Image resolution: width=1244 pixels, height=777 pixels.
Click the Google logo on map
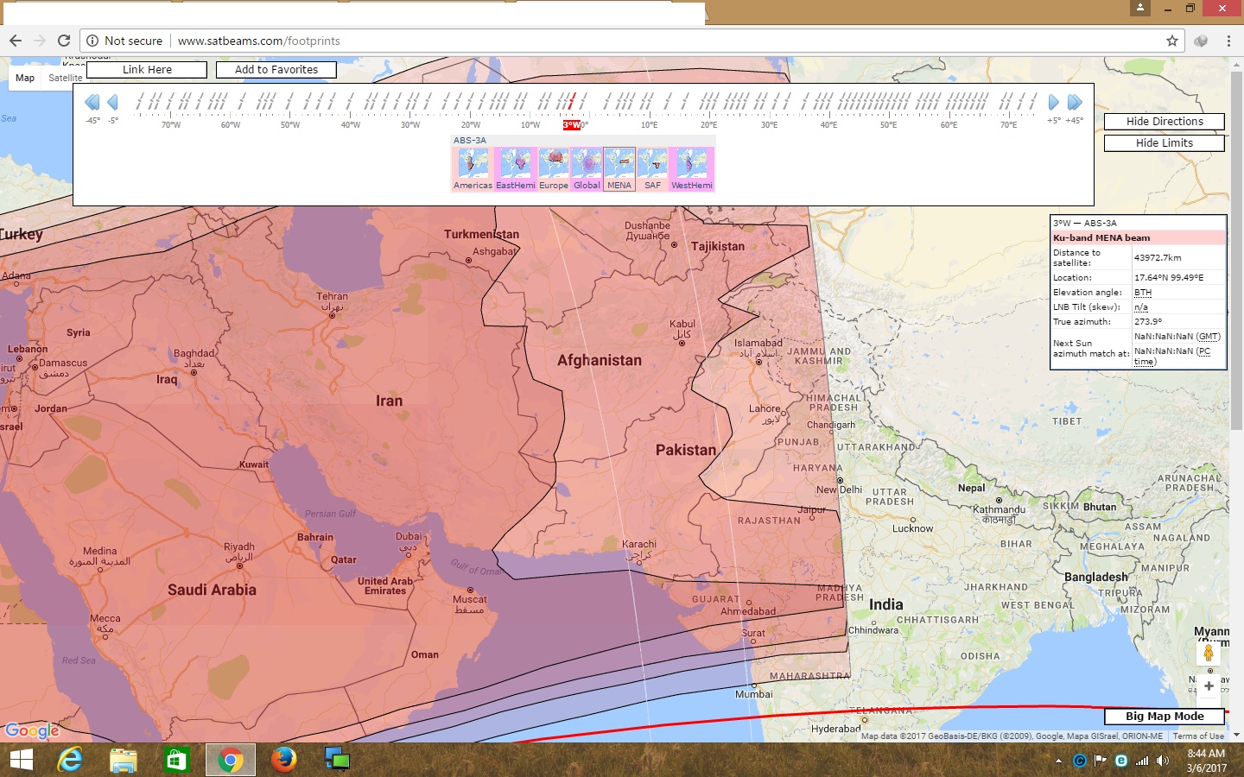tap(32, 731)
